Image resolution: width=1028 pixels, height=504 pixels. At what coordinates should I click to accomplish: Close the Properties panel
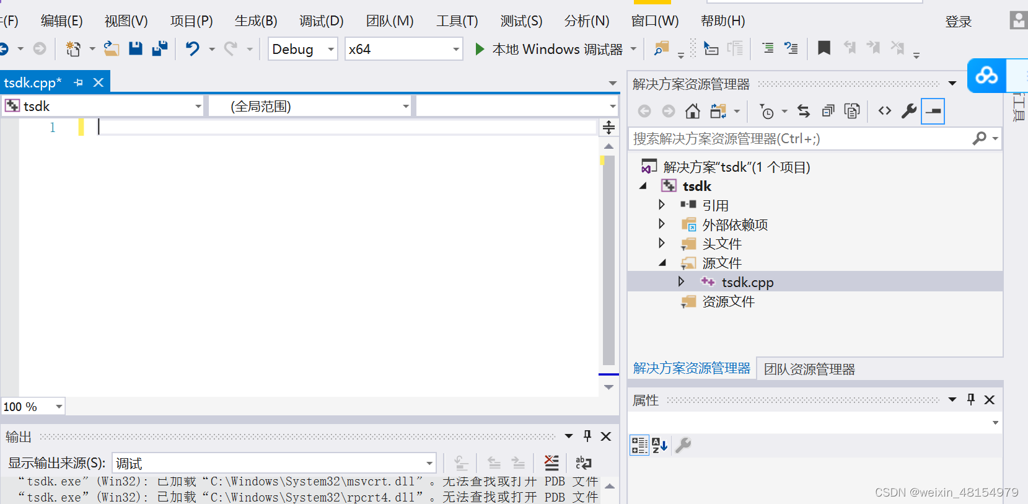coord(990,400)
